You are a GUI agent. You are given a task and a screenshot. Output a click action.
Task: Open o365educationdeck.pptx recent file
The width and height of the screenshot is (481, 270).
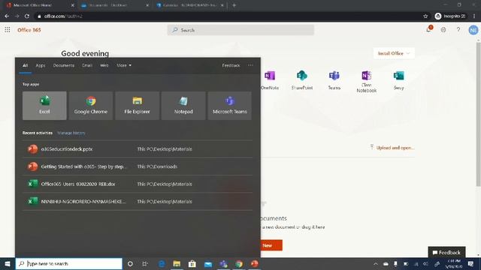tap(138, 149)
